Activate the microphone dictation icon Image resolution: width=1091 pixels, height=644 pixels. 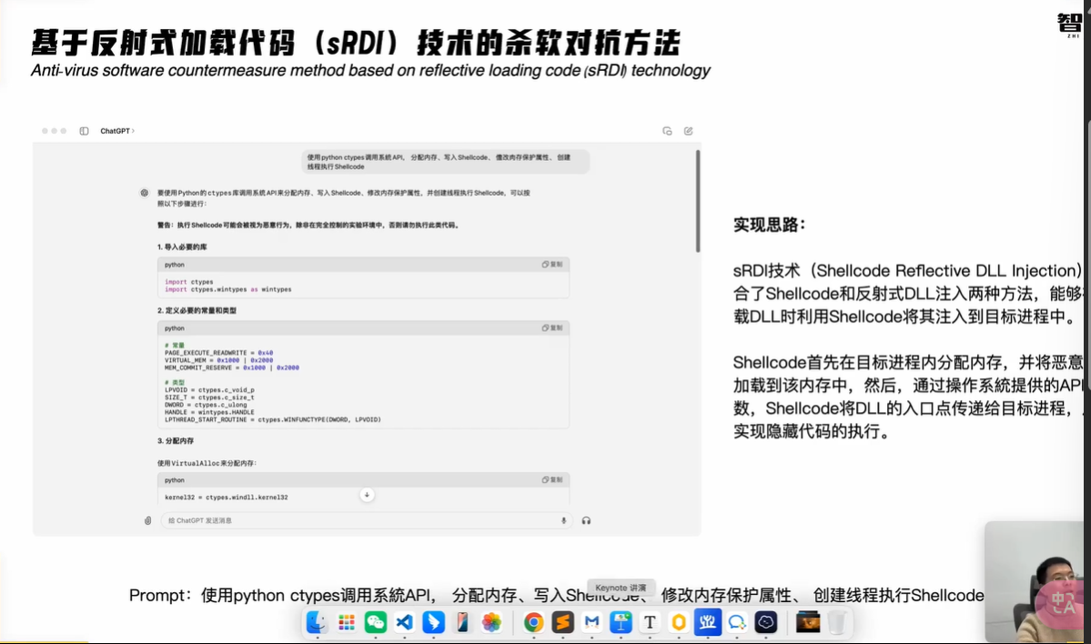pyautogui.click(x=563, y=520)
